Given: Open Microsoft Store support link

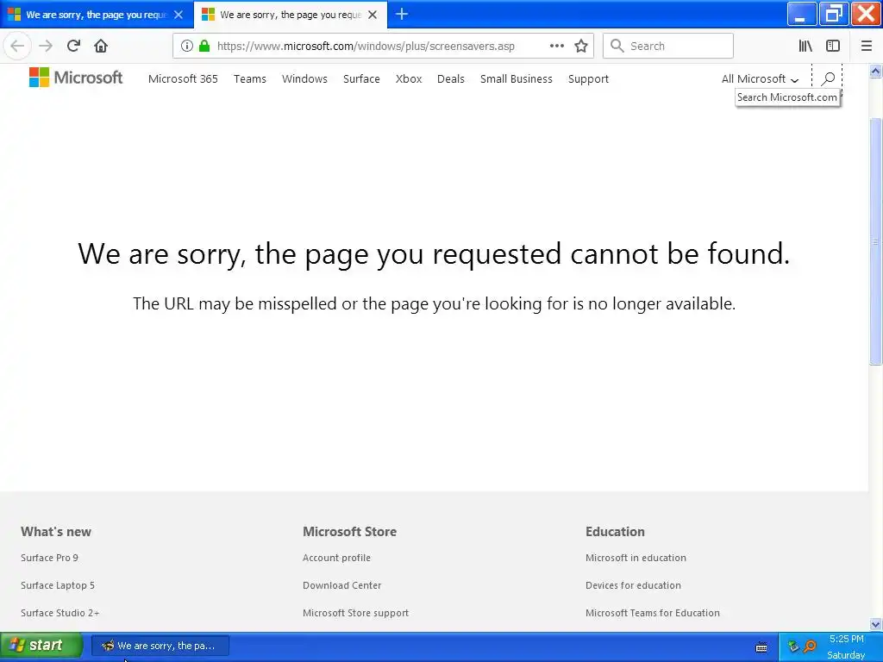Looking at the screenshot, I should tap(356, 613).
